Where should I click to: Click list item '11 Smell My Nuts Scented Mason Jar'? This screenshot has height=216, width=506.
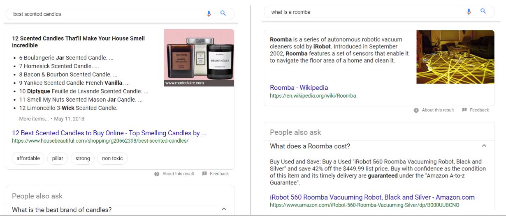81,100
